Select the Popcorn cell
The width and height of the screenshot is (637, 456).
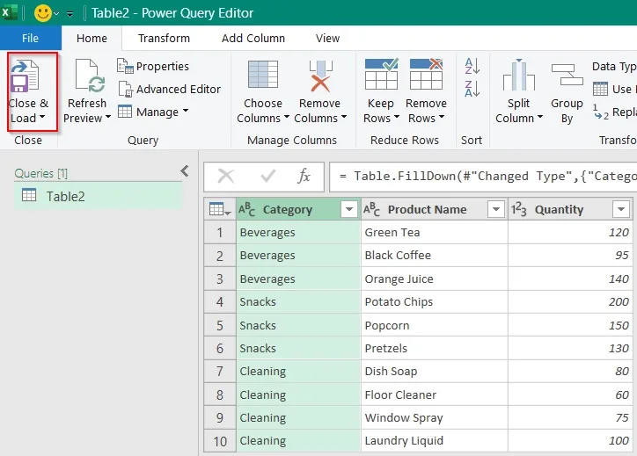(435, 325)
